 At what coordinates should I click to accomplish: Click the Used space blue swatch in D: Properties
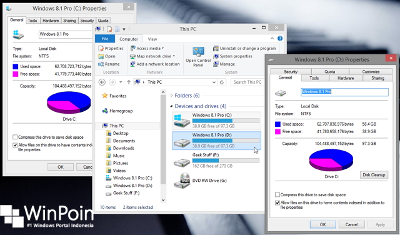(x=277, y=124)
